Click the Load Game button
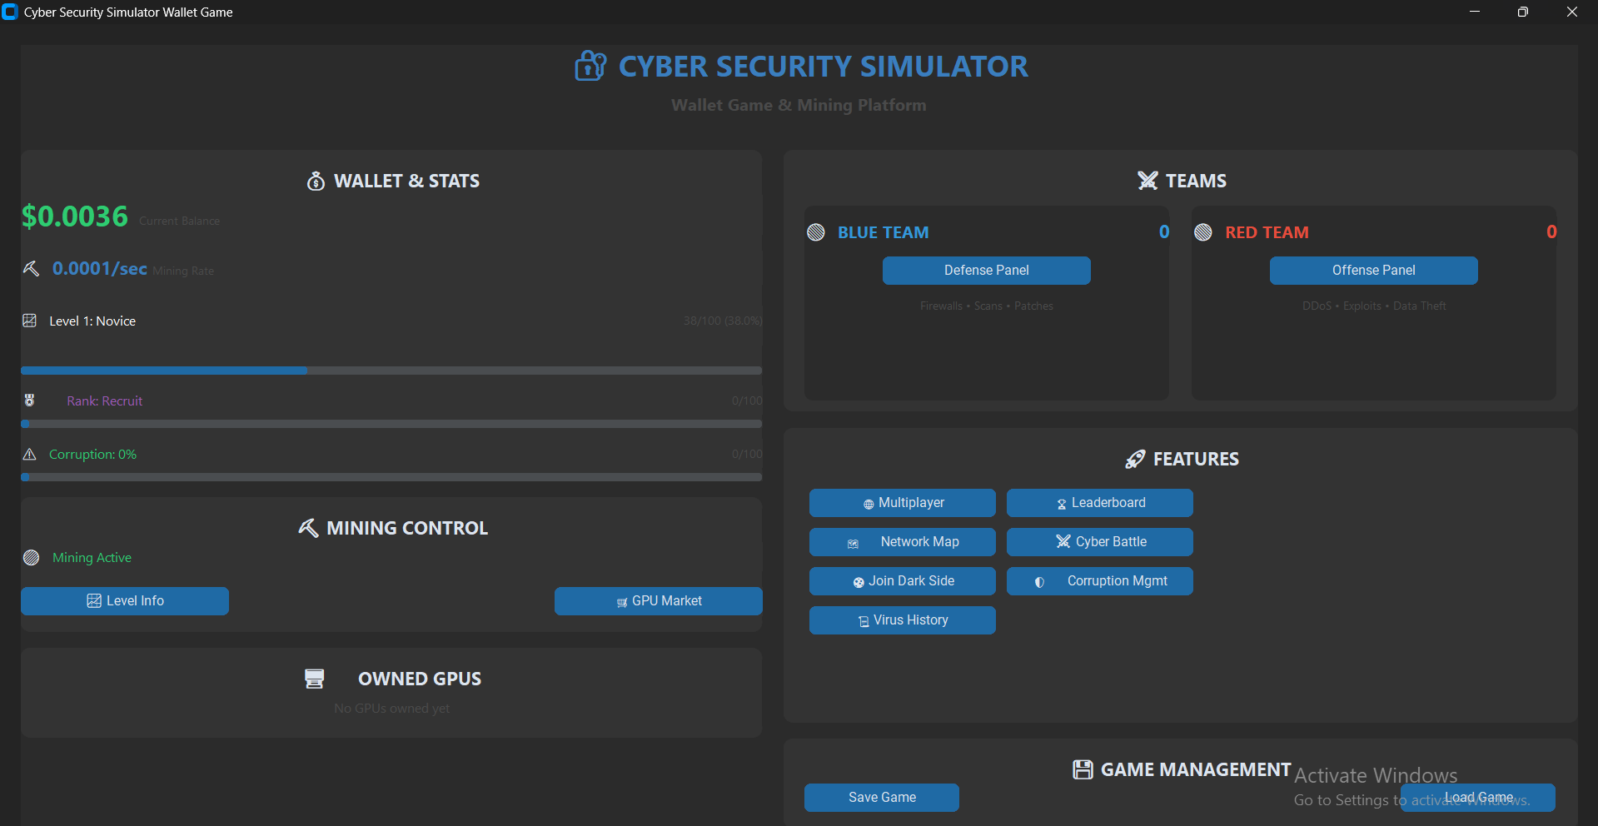 (x=1477, y=798)
